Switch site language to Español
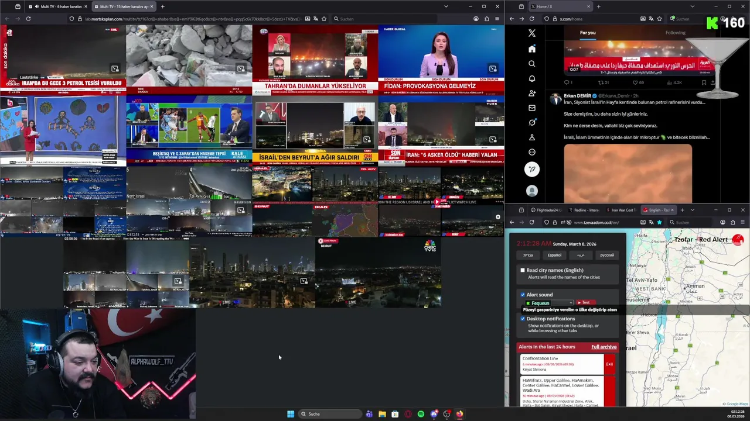Viewport: 750px width, 421px height. 554,255
